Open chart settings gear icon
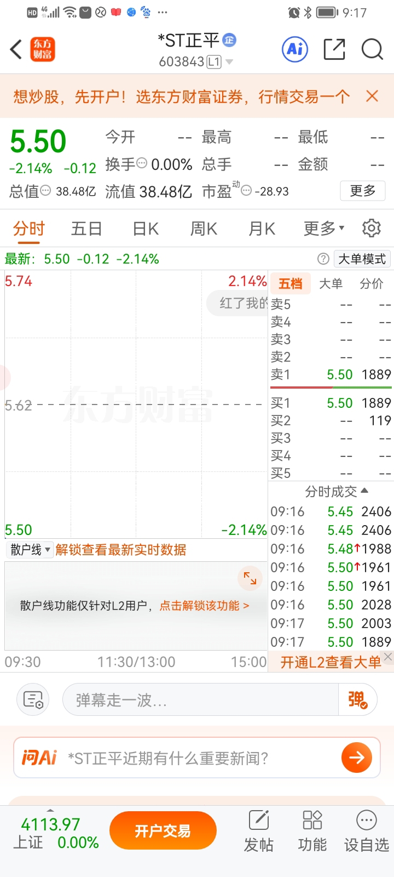This screenshot has width=394, height=877. pos(372,228)
